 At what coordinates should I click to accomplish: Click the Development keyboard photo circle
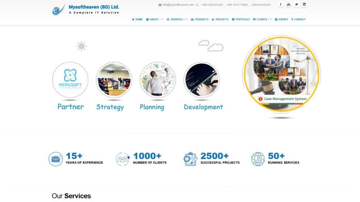[x=201, y=80]
